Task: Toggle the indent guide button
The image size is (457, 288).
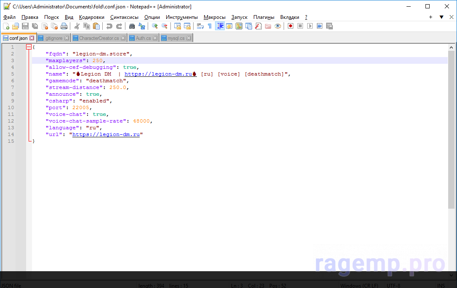Action: pyautogui.click(x=220, y=26)
